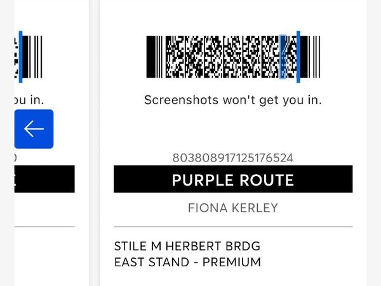This screenshot has height=286, width=381.
Task: Click the blue back arrow button
Action: tap(34, 129)
